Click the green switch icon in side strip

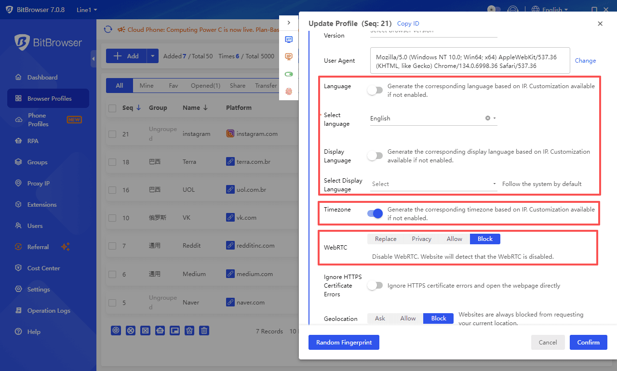[289, 74]
